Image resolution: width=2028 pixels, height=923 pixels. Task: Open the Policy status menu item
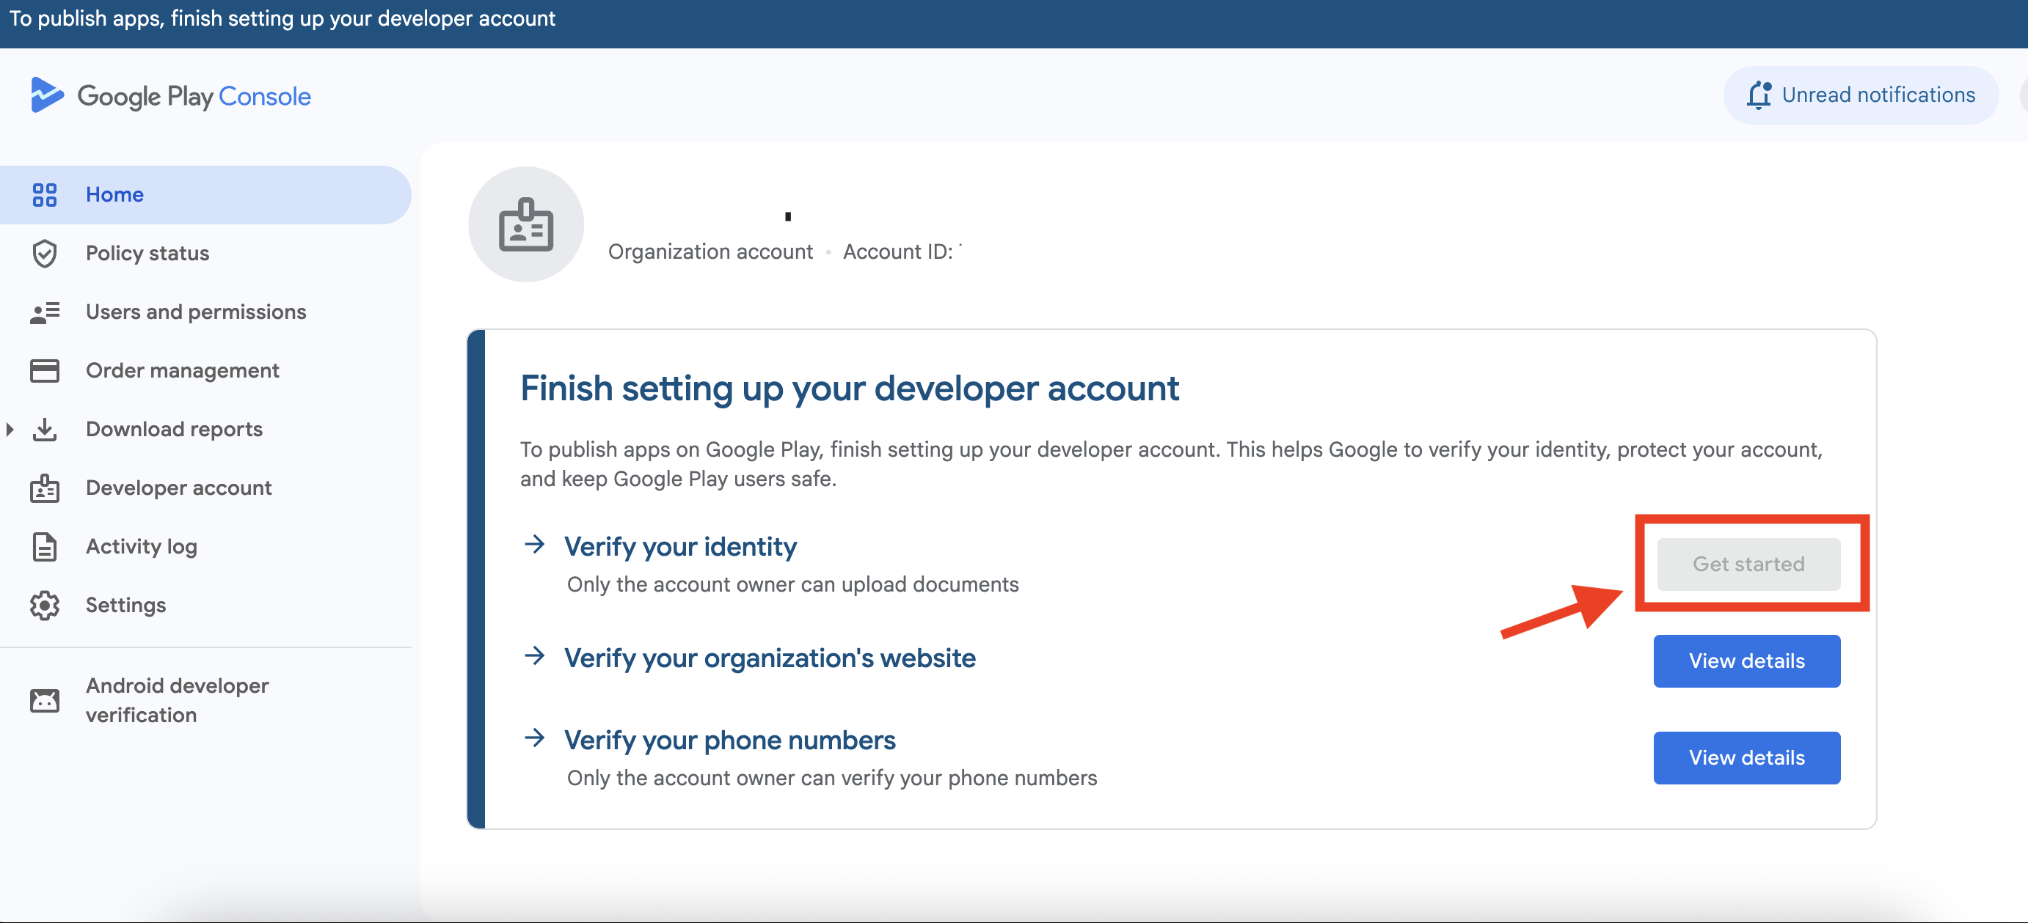click(147, 254)
